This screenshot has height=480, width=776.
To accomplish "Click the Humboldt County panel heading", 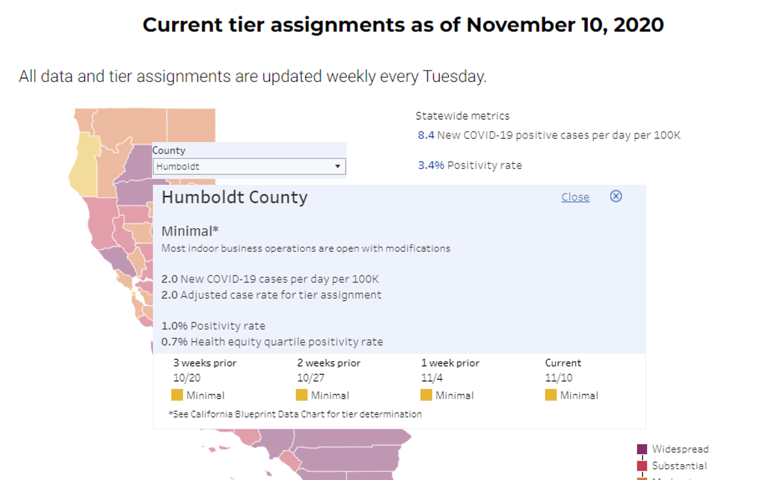I will (x=234, y=197).
